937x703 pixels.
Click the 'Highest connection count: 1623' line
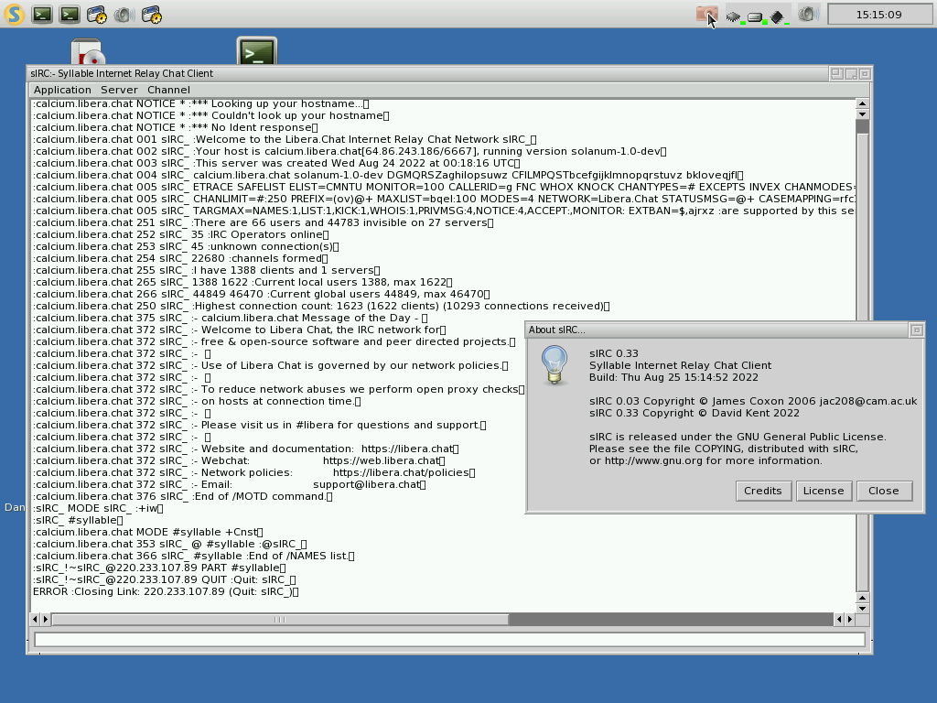click(x=321, y=306)
